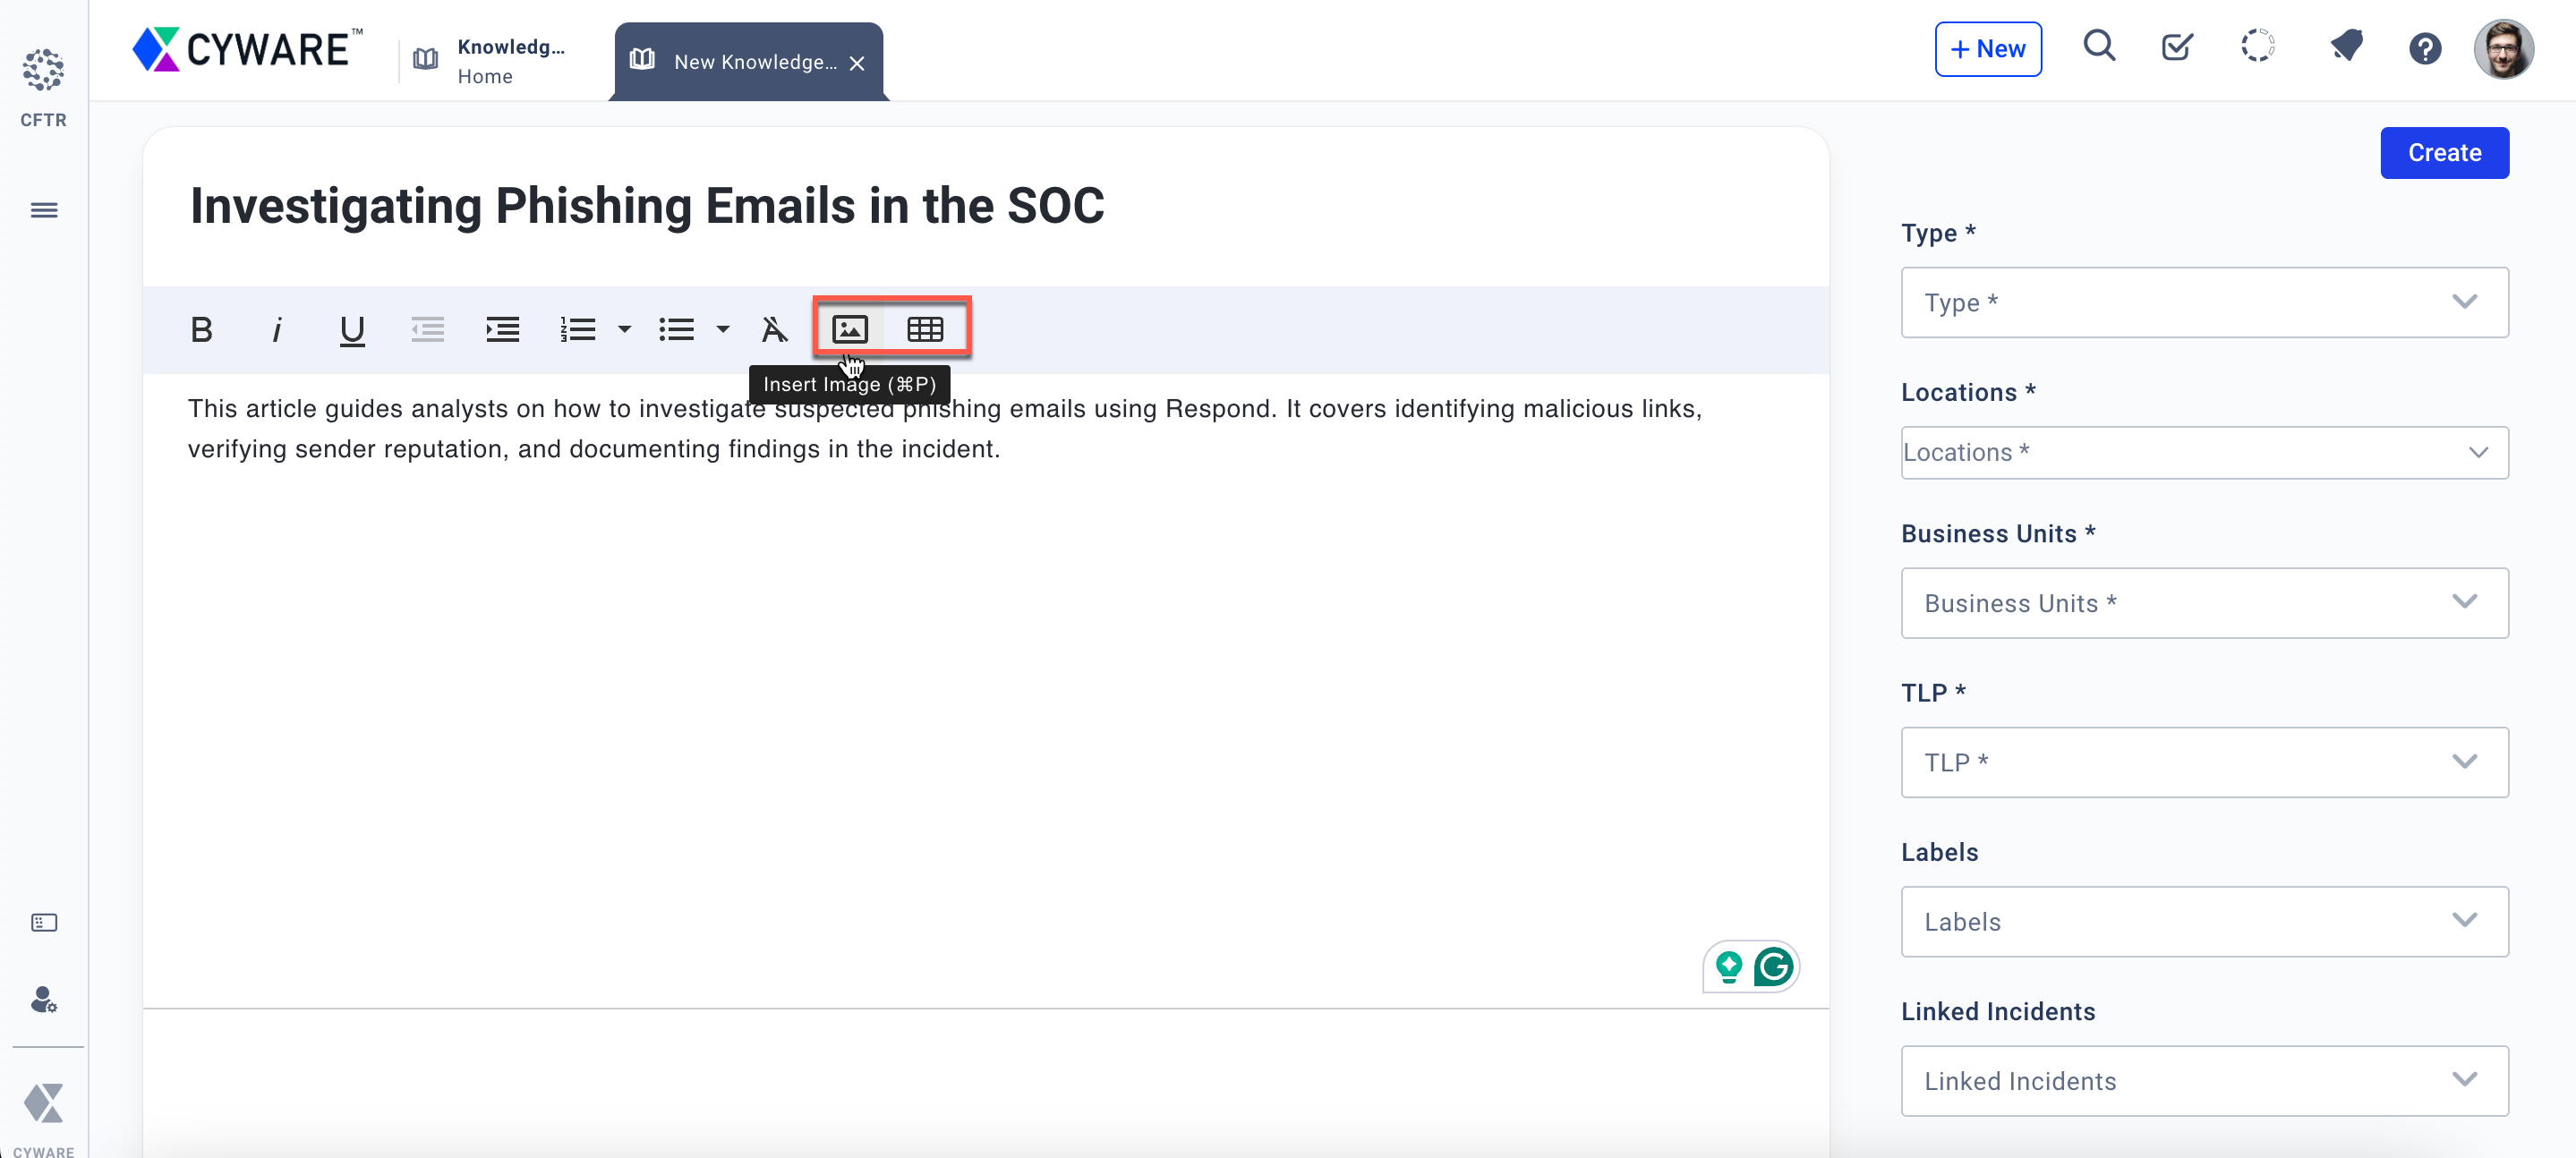Viewport: 2576px width, 1158px height.
Task: Toggle bold formatting
Action: (x=201, y=329)
